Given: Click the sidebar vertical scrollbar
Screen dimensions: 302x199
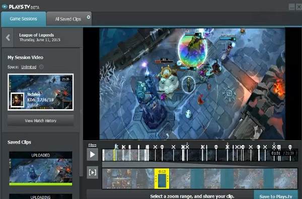Looking at the screenshot, I should (x=81, y=112).
